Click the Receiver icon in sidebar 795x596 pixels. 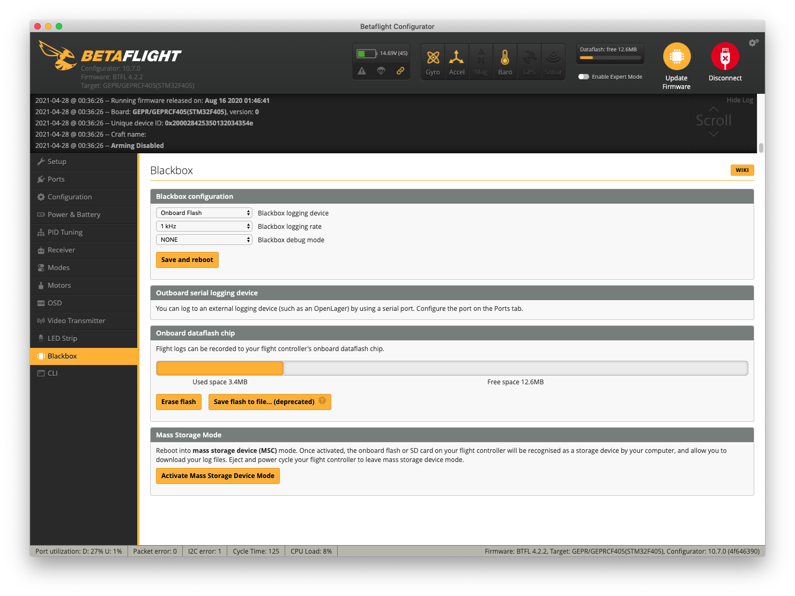pos(41,250)
